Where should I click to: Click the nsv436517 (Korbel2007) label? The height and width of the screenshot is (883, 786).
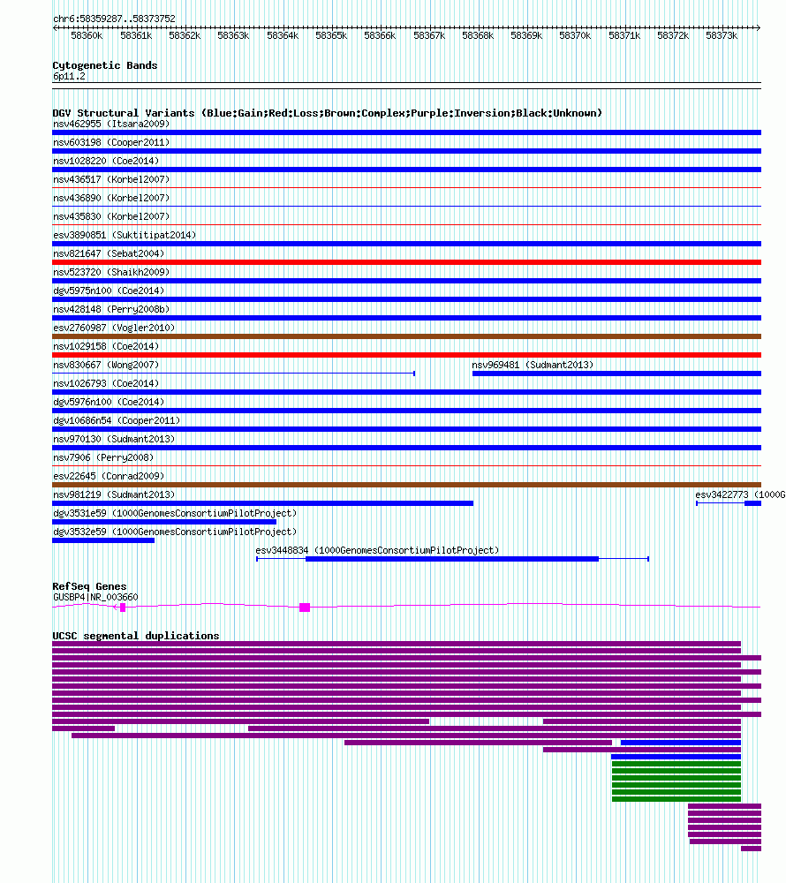[111, 179]
